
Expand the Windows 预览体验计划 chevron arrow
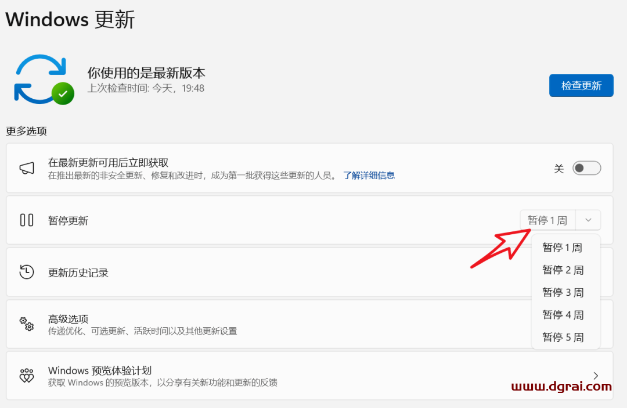(x=596, y=375)
